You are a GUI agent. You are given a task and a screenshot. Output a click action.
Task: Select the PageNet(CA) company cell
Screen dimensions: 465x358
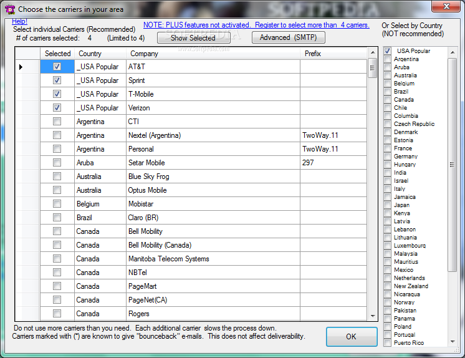coord(213,300)
